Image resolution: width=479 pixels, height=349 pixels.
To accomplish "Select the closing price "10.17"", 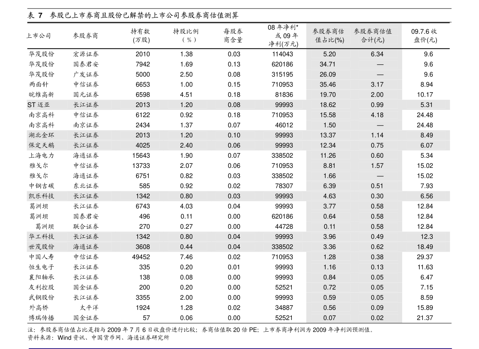I will [x=425, y=95].
